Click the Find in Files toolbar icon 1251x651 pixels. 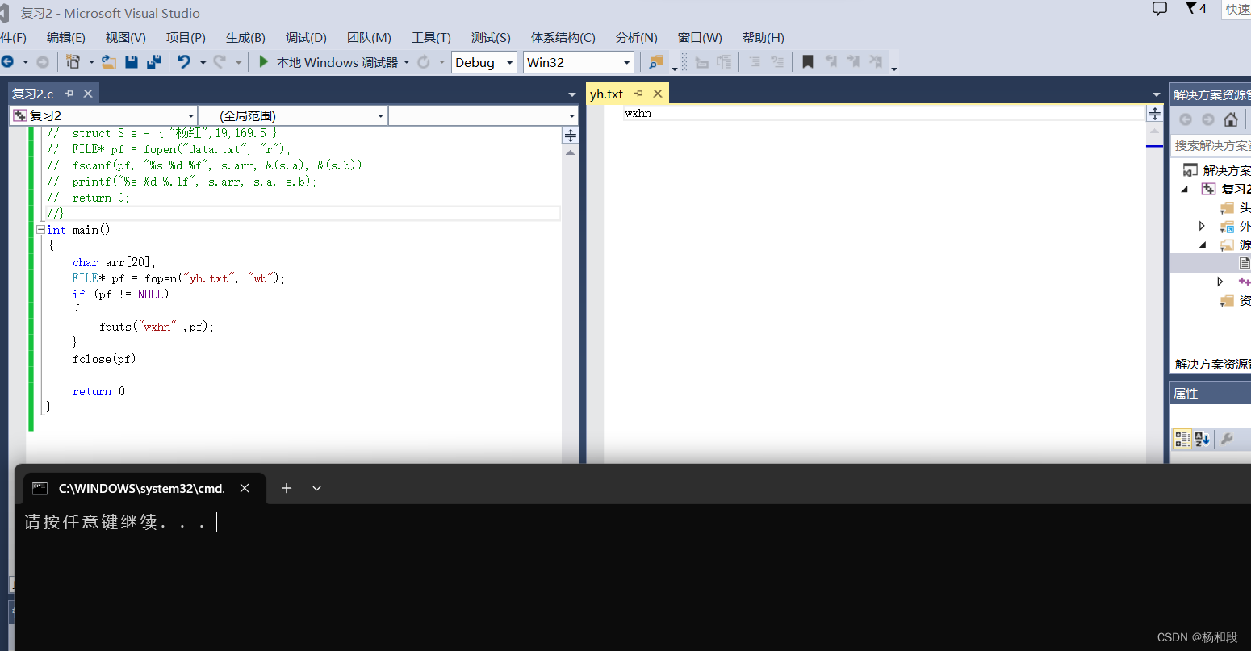tap(656, 62)
